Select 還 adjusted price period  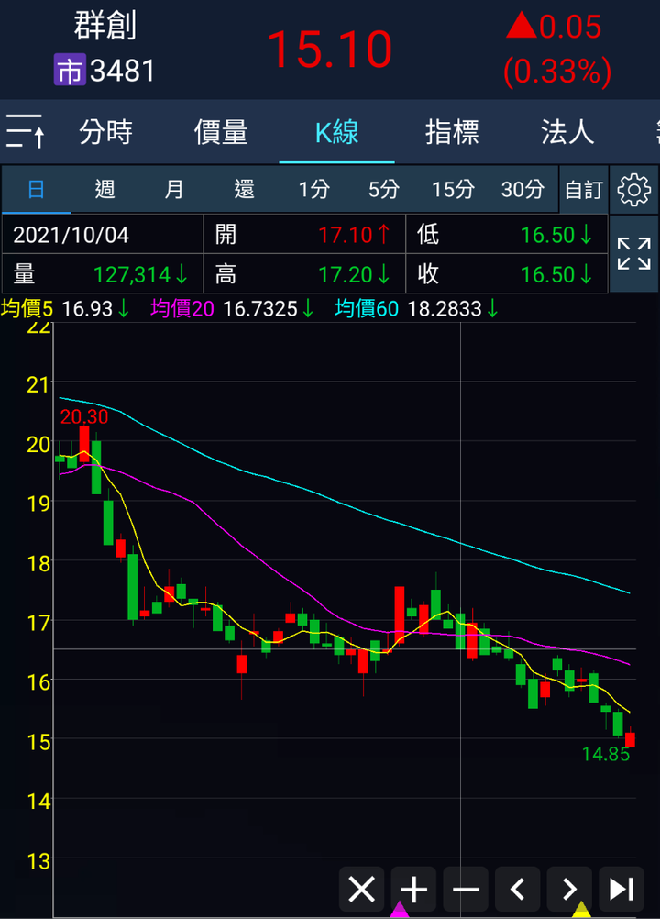click(x=244, y=190)
